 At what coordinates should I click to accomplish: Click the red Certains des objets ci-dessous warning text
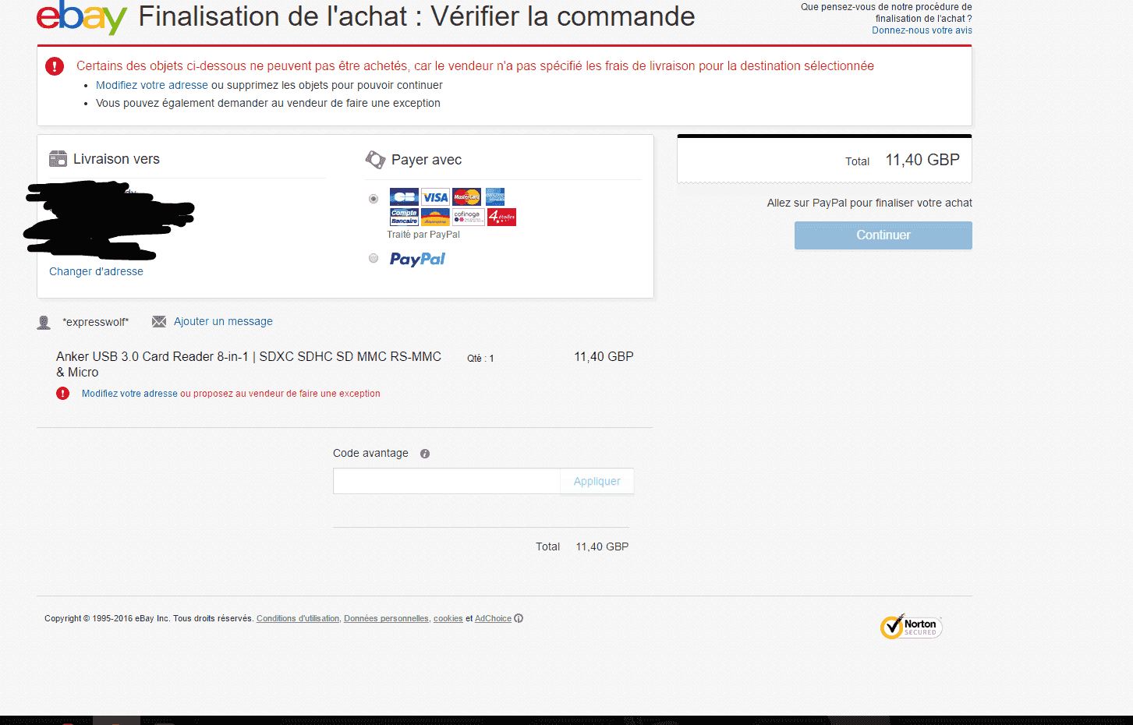tap(475, 66)
